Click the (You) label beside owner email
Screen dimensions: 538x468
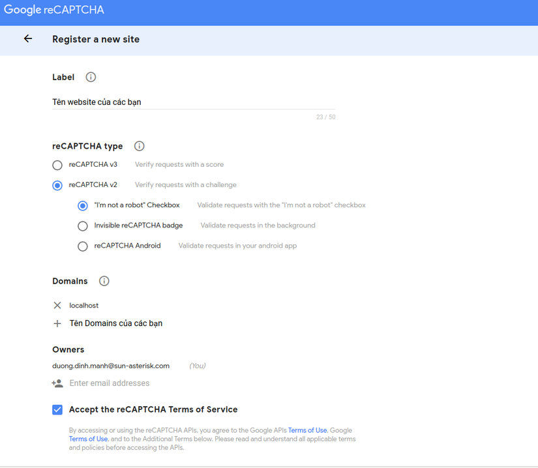pyautogui.click(x=198, y=366)
